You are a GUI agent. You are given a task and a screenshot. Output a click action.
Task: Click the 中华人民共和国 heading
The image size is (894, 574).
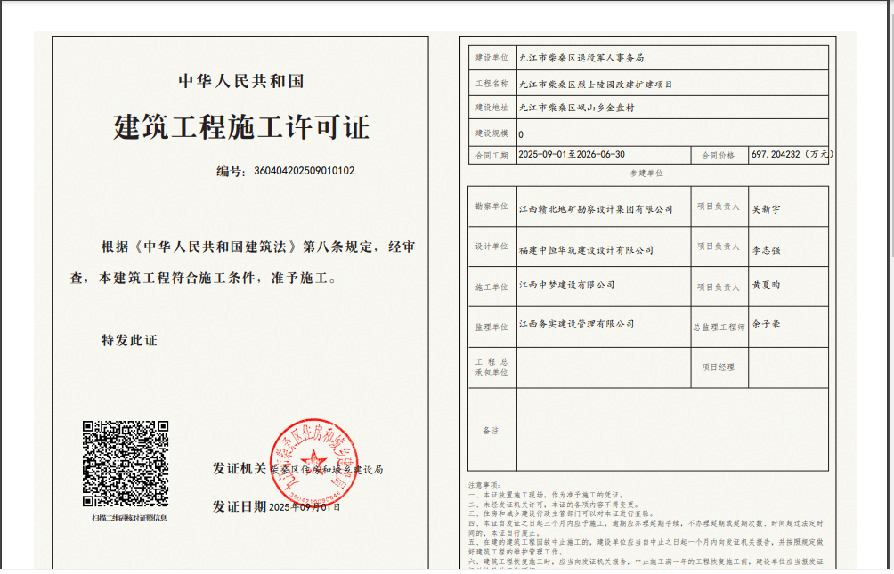[x=241, y=81]
